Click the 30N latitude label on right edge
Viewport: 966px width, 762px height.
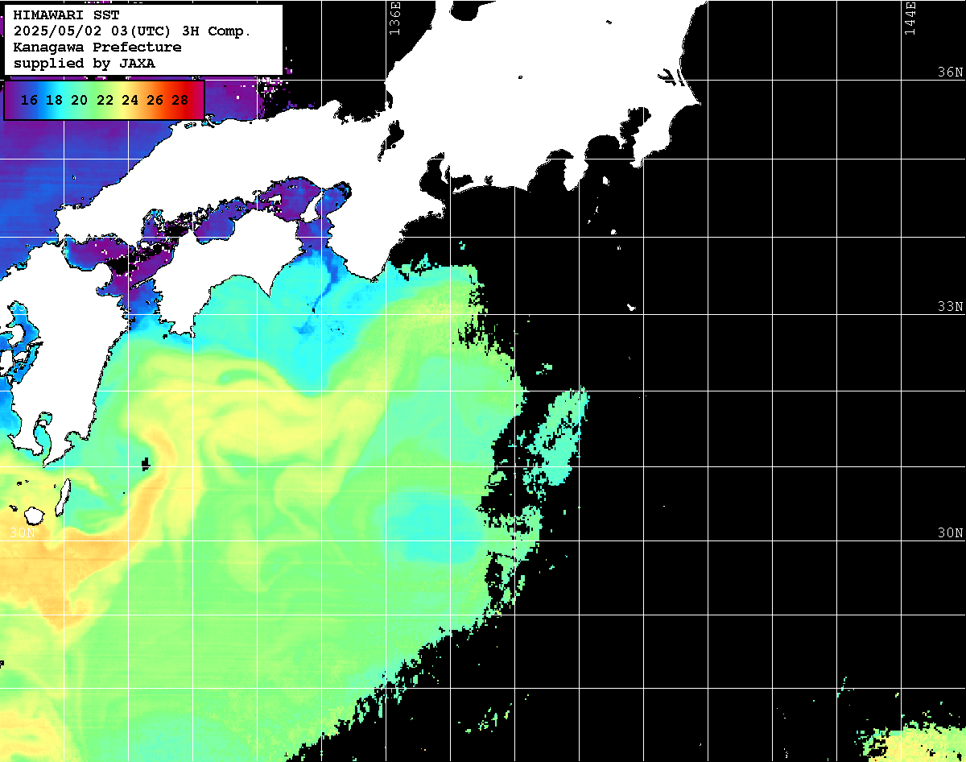pyautogui.click(x=950, y=533)
